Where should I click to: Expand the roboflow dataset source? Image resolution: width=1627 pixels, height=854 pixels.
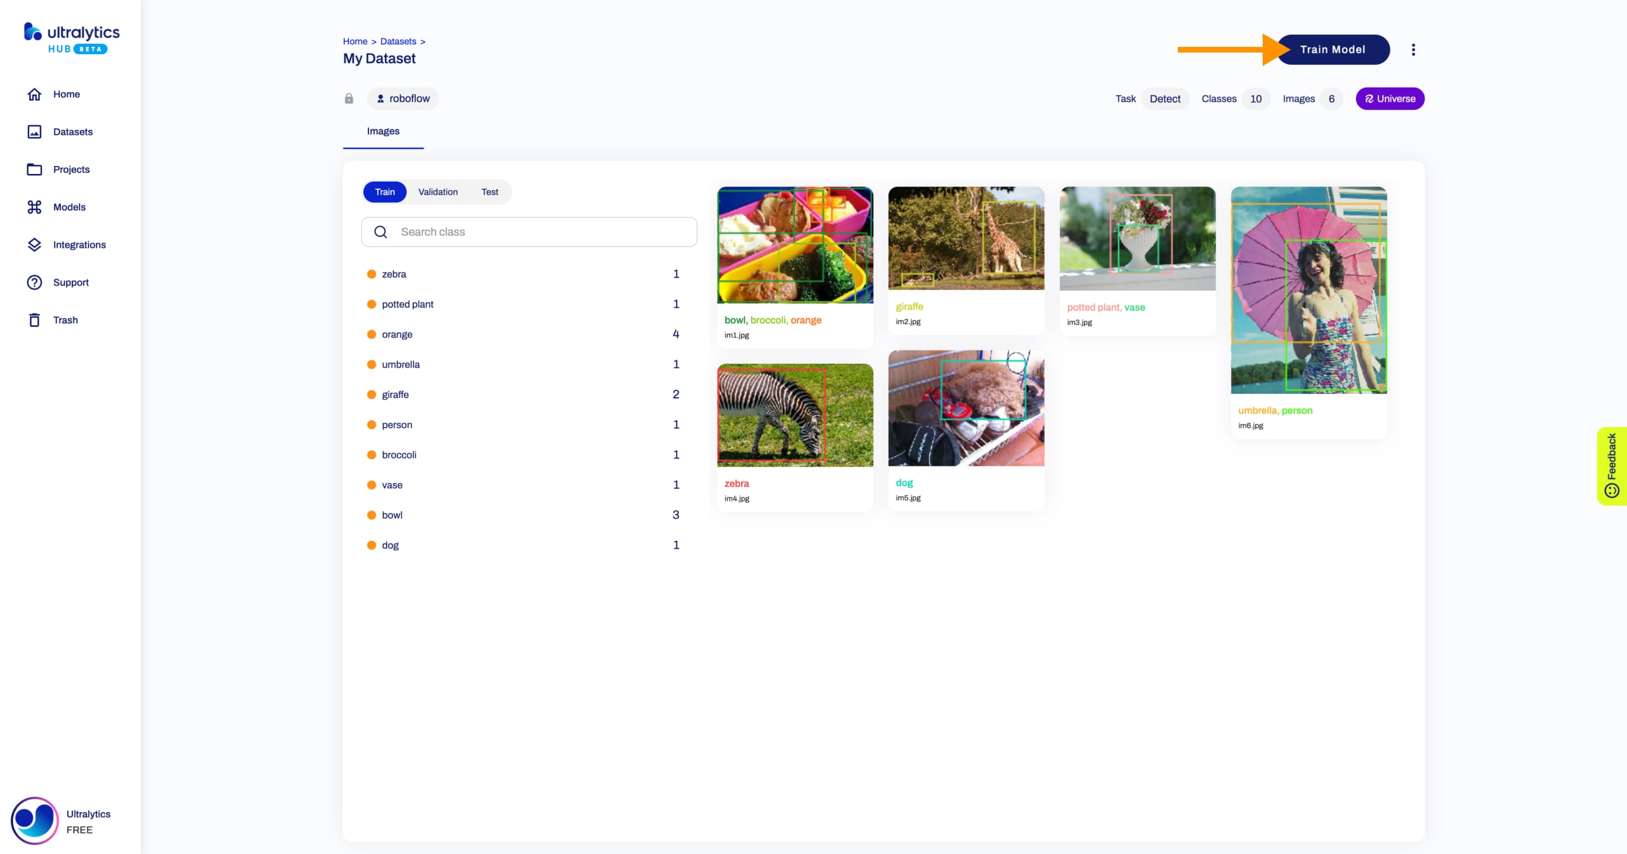(401, 98)
